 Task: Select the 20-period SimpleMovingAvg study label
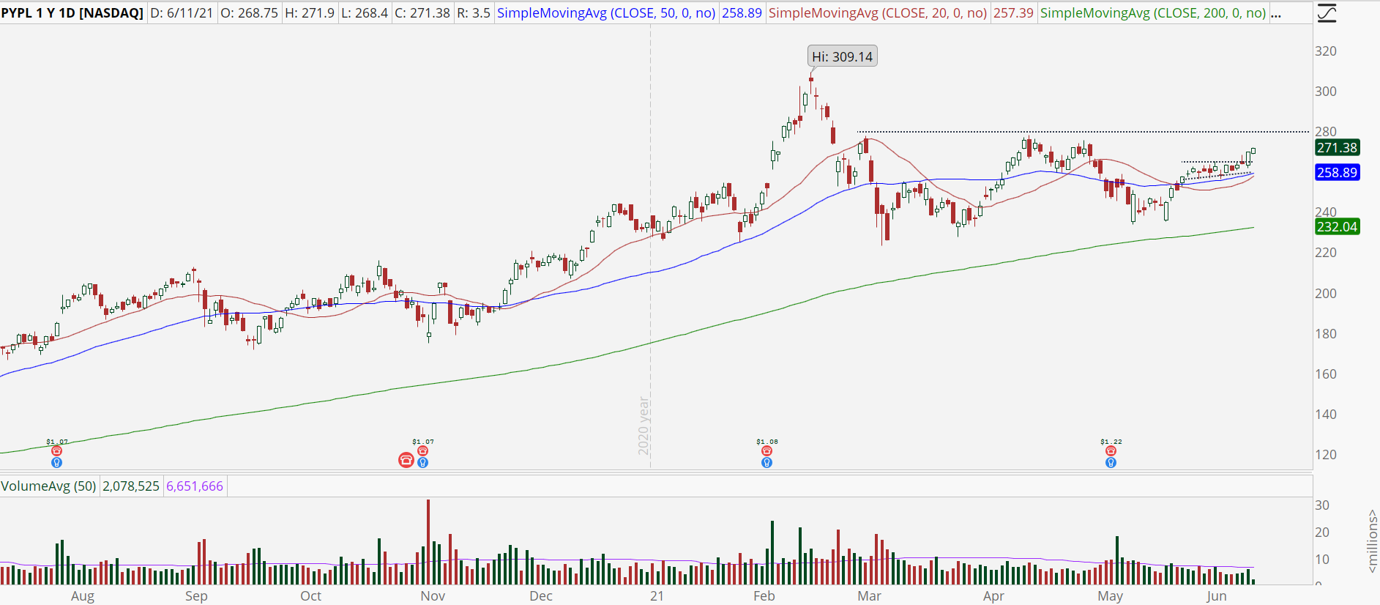click(x=878, y=13)
